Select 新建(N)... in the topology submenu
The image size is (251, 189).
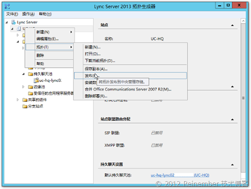[130, 47]
